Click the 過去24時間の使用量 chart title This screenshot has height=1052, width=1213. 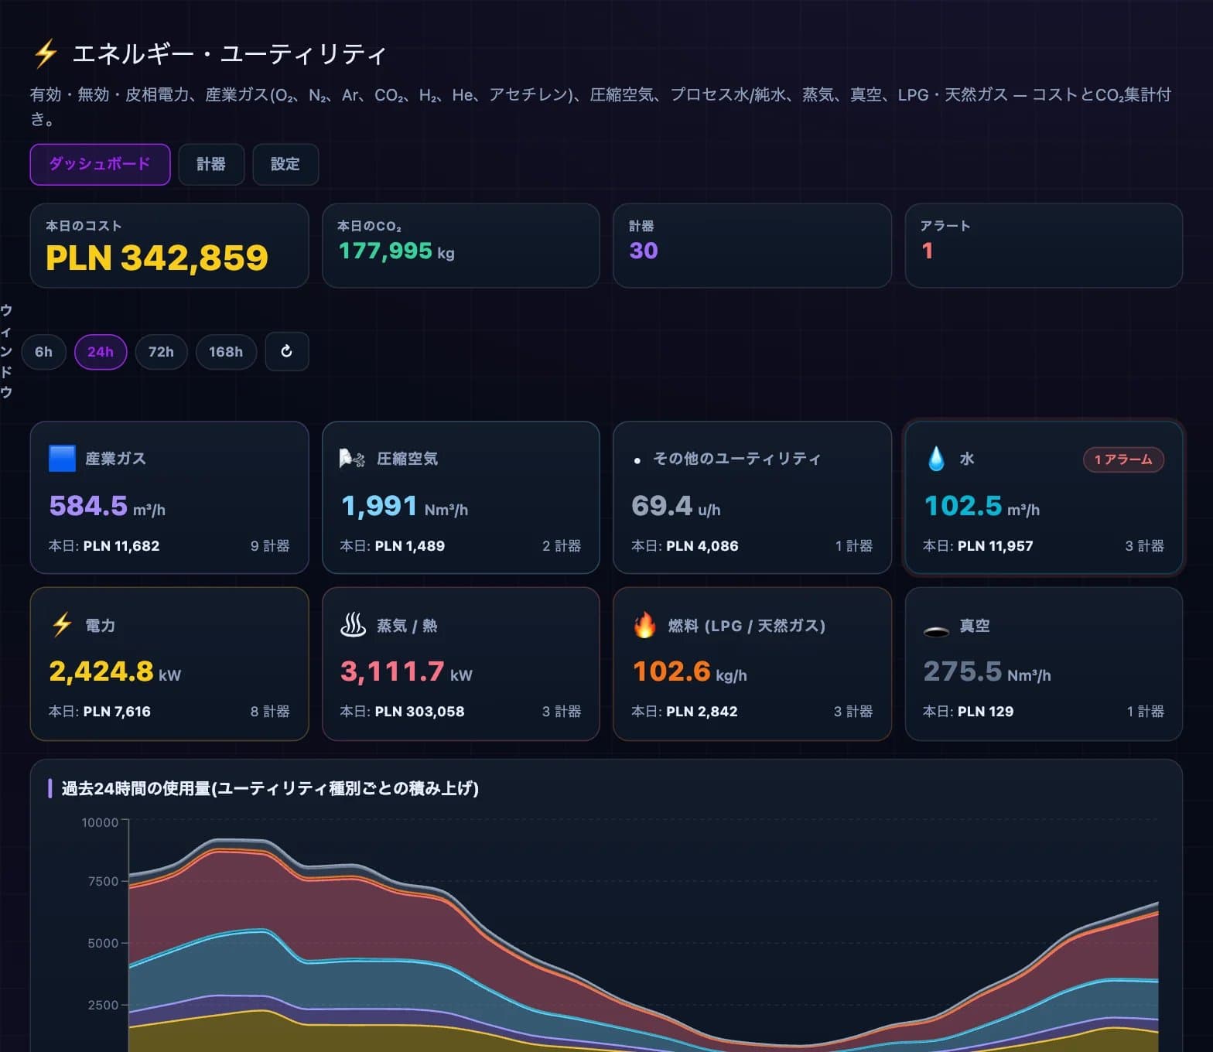[270, 788]
